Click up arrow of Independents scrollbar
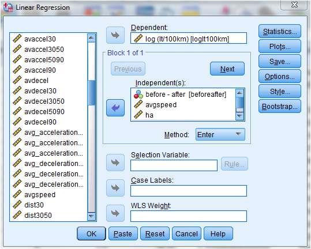Screen dimensions: 311x249 click(239, 93)
